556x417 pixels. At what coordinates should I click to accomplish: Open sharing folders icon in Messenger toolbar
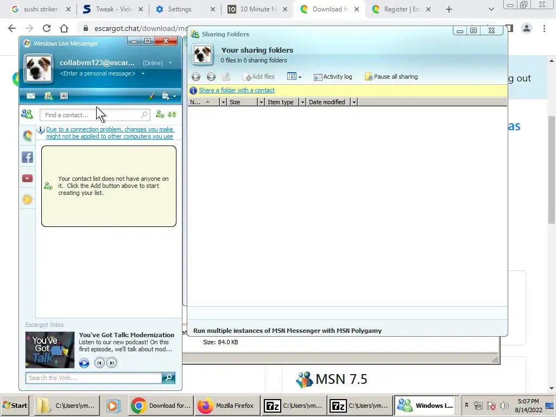(x=48, y=96)
